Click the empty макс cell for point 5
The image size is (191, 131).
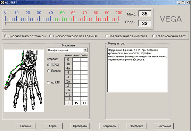76,60
